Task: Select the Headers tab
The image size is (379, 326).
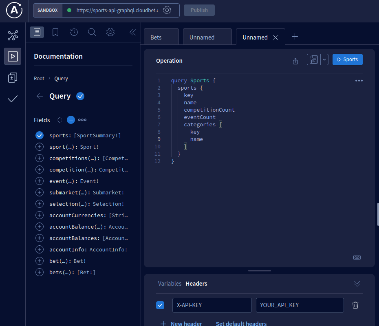Action: click(x=196, y=284)
